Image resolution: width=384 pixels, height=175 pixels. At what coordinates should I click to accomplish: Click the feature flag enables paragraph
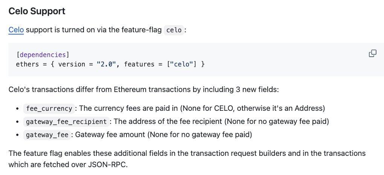(x=187, y=159)
